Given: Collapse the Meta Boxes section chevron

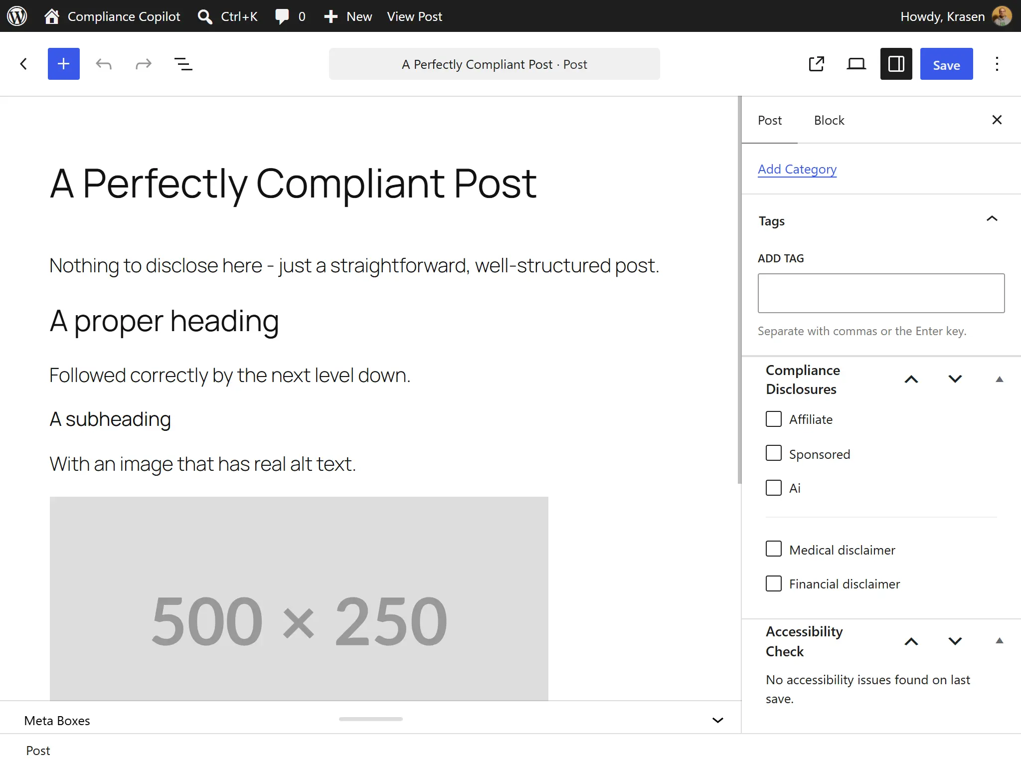Looking at the screenshot, I should (717, 720).
